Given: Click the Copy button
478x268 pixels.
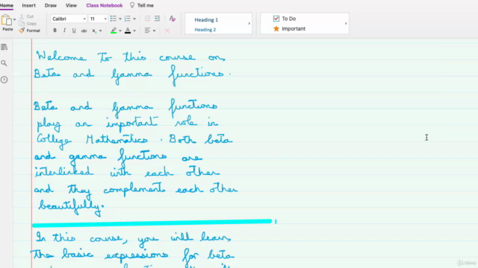Looking at the screenshot, I should tap(28, 23).
